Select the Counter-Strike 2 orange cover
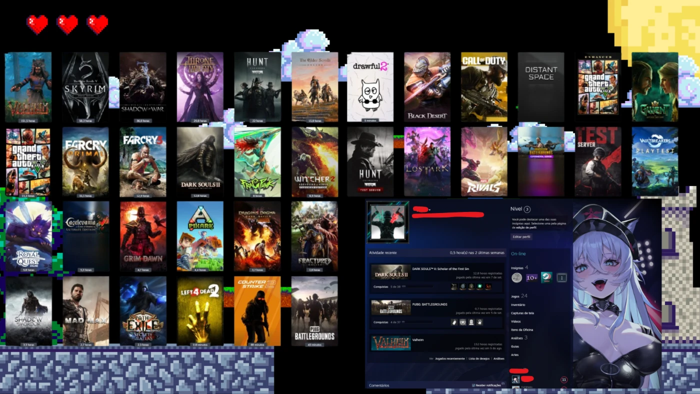This screenshot has width=700, height=394. pyautogui.click(x=257, y=311)
